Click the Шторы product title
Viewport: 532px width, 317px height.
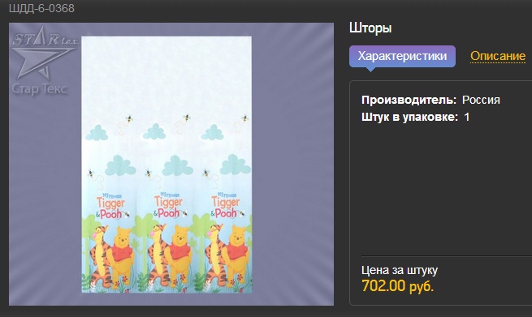[x=370, y=28]
